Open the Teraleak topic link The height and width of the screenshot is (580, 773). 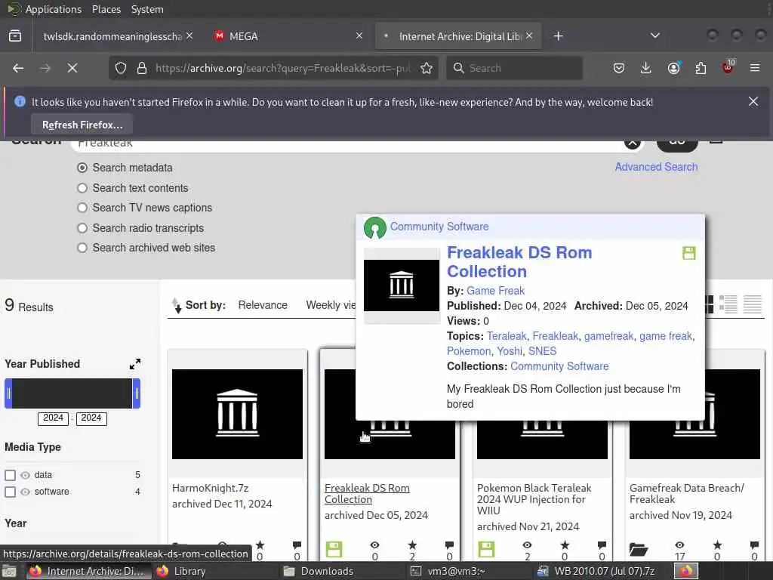(507, 336)
